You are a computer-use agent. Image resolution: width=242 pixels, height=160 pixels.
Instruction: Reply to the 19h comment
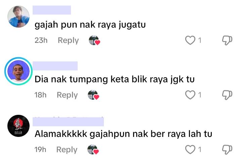click(67, 150)
